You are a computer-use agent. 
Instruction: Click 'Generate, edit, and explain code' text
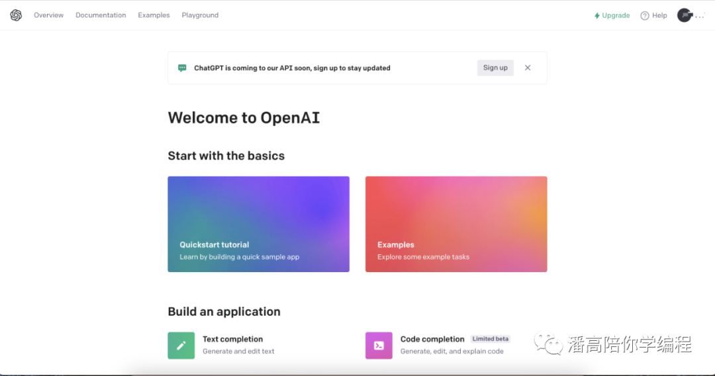452,352
